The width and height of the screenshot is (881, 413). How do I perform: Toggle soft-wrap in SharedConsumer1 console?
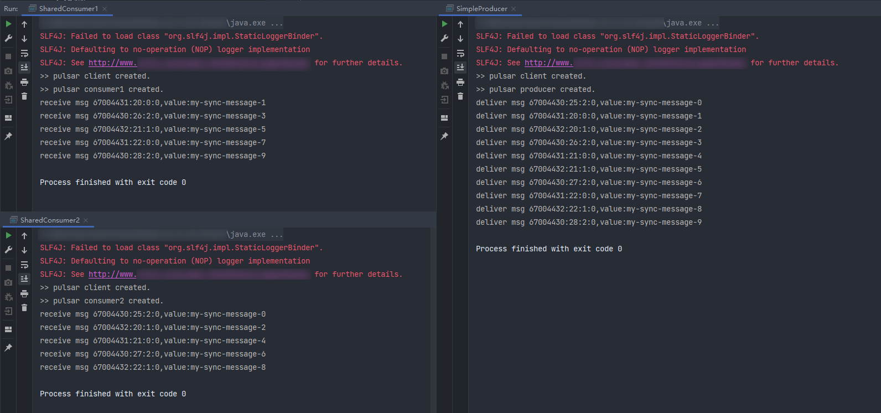(x=24, y=53)
